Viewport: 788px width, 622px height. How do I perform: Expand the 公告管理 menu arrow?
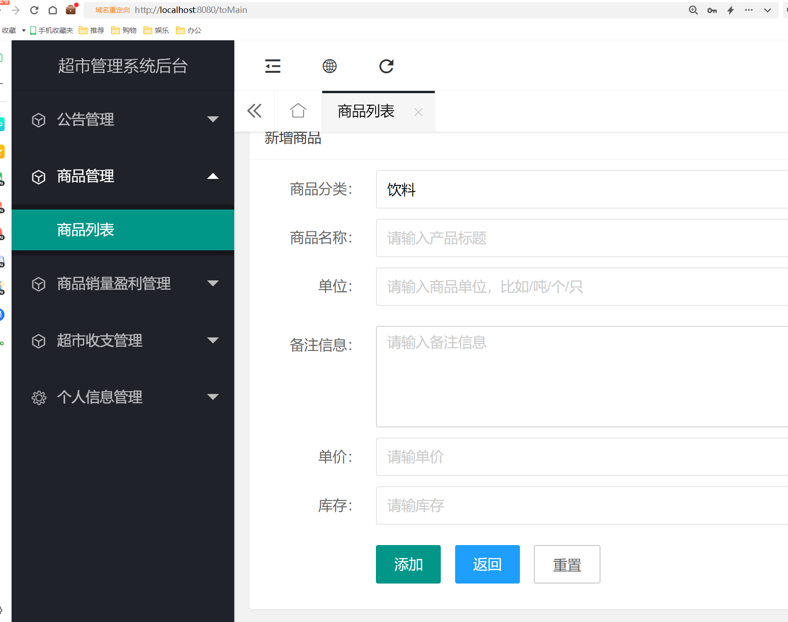pyautogui.click(x=213, y=119)
